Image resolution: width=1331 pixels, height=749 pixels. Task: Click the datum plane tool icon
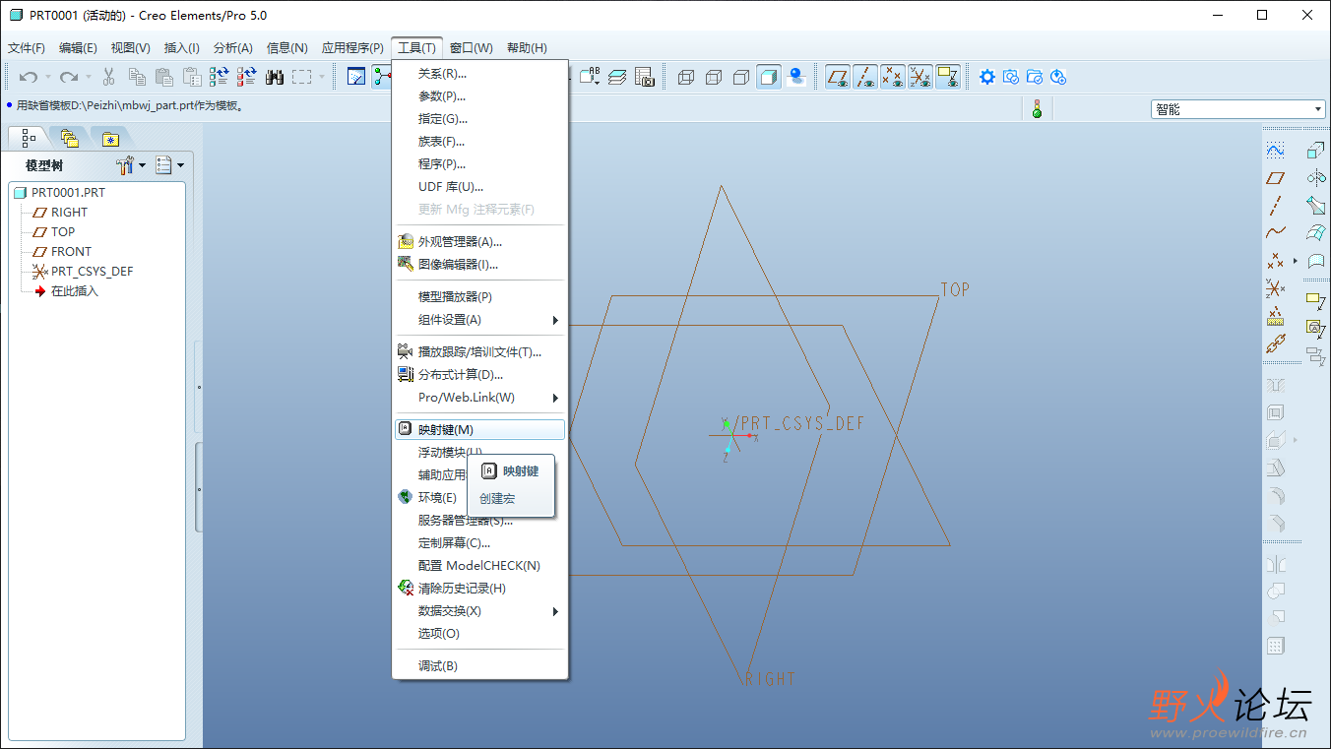(x=1275, y=178)
